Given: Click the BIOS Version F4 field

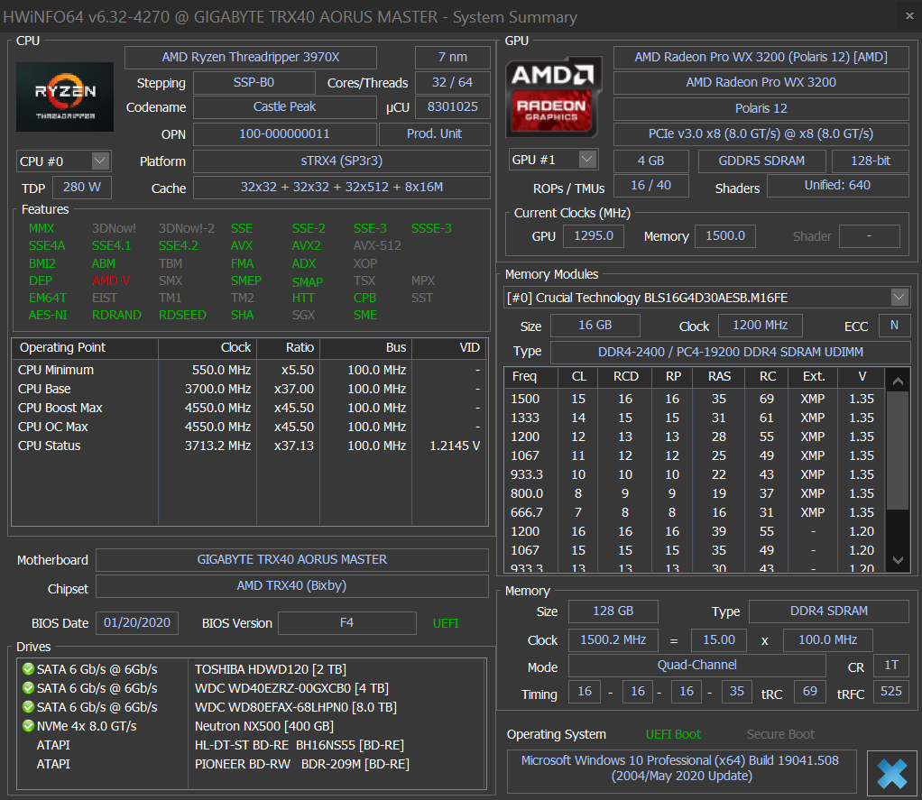Looking at the screenshot, I should point(347,623).
